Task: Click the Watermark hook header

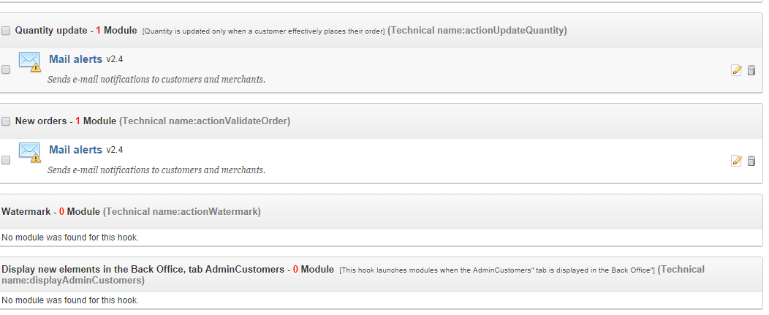Action: [26, 212]
